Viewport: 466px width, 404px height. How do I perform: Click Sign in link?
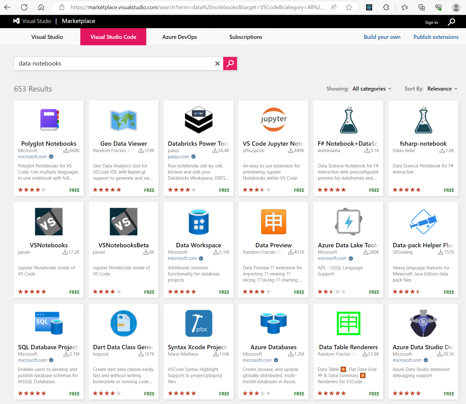[431, 22]
